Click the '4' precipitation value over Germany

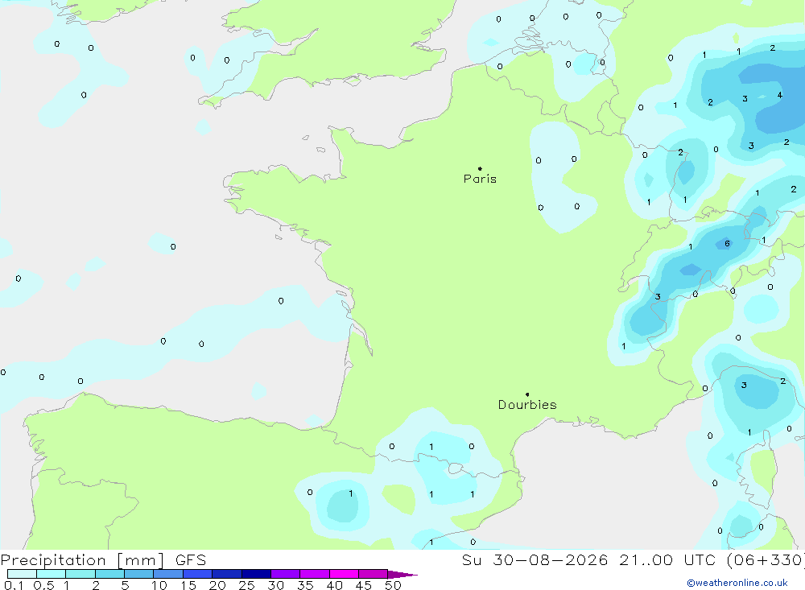[x=780, y=95]
